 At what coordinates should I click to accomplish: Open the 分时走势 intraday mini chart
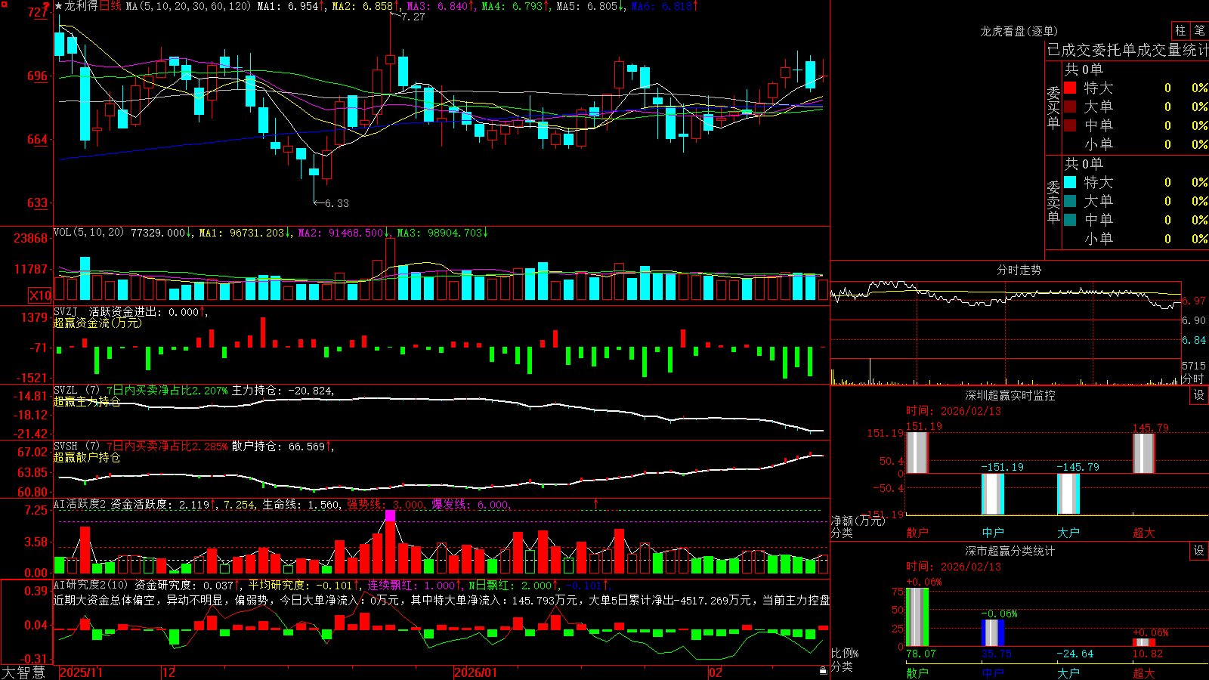1006,332
